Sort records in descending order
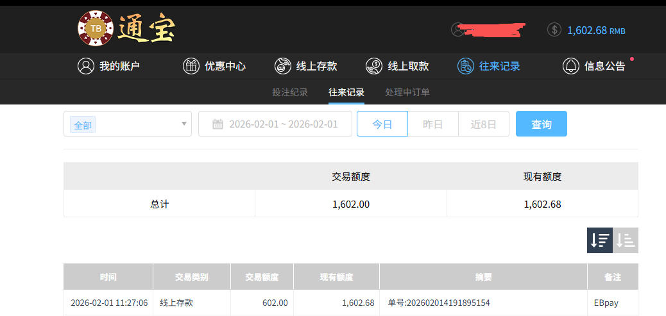This screenshot has width=666, height=316. click(x=600, y=240)
